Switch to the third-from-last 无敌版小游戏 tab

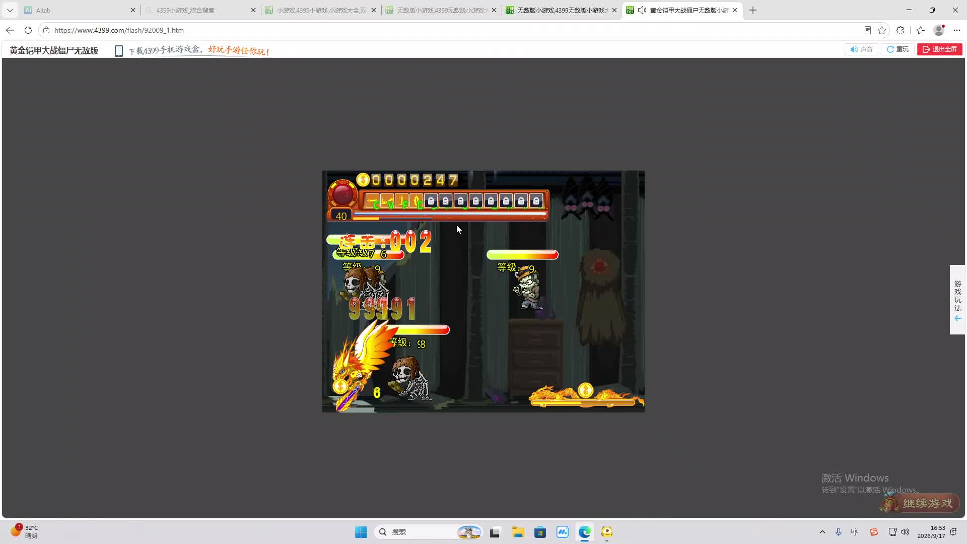click(441, 10)
